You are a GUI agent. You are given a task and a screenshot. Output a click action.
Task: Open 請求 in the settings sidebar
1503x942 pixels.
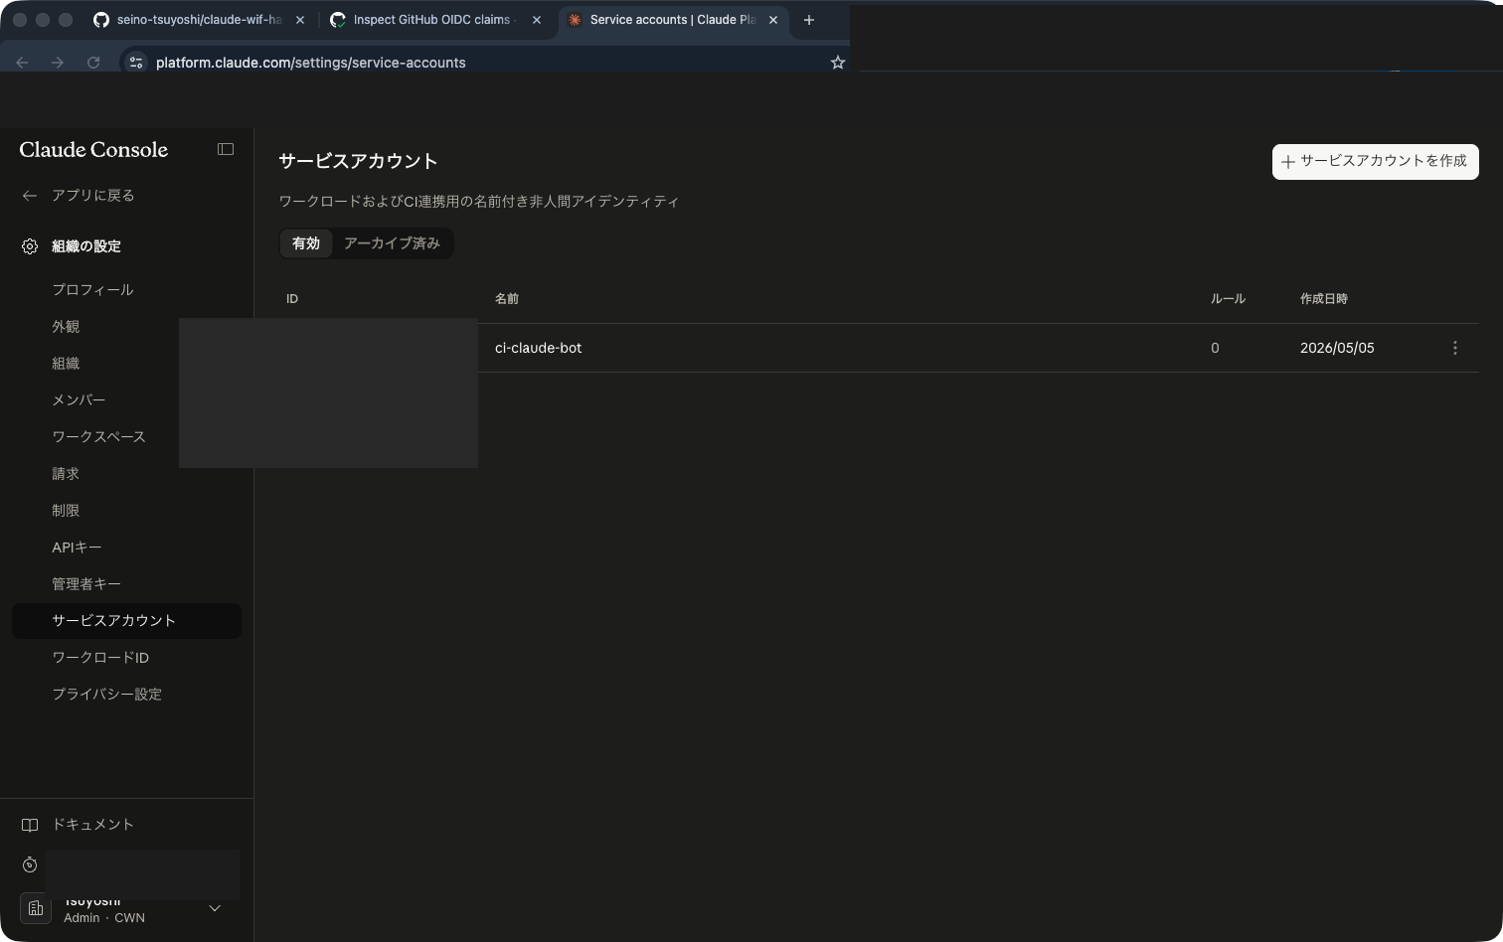[66, 474]
